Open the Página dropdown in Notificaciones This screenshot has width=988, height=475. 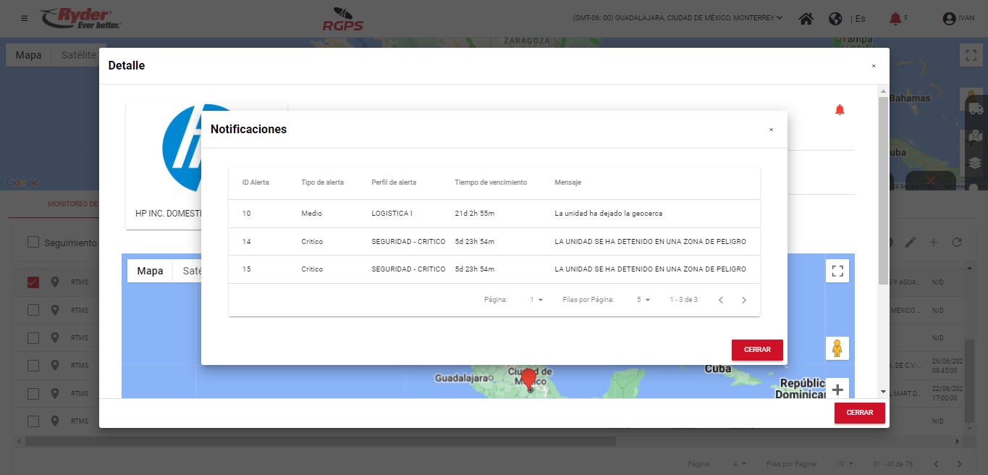pyautogui.click(x=536, y=300)
